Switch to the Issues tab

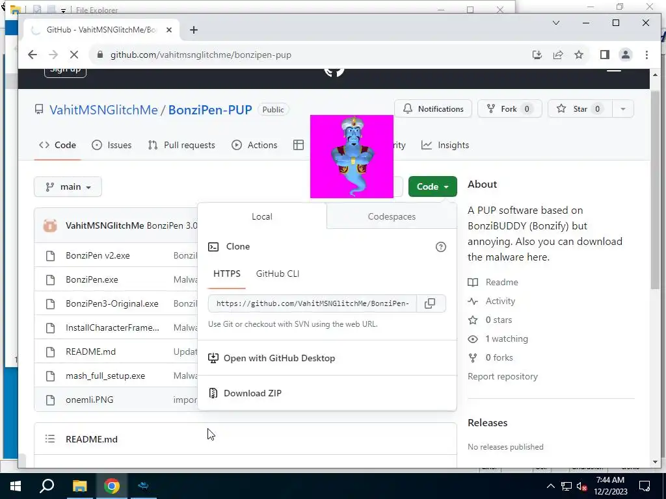pos(112,145)
